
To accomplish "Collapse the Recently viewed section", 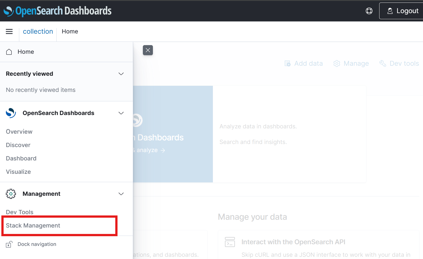I will pyautogui.click(x=121, y=74).
